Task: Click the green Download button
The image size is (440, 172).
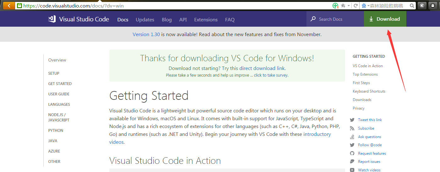Action: click(385, 19)
